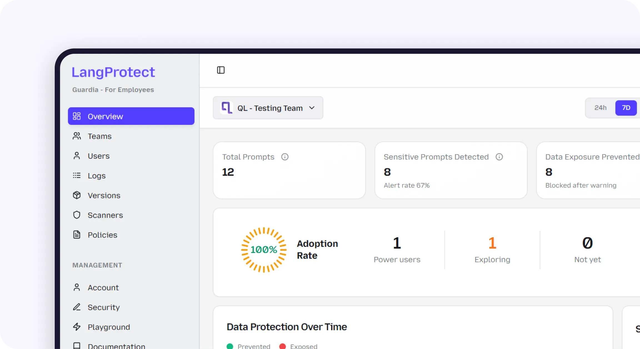Click the Policies document icon
Viewport: 640px width, 349px height.
77,235
